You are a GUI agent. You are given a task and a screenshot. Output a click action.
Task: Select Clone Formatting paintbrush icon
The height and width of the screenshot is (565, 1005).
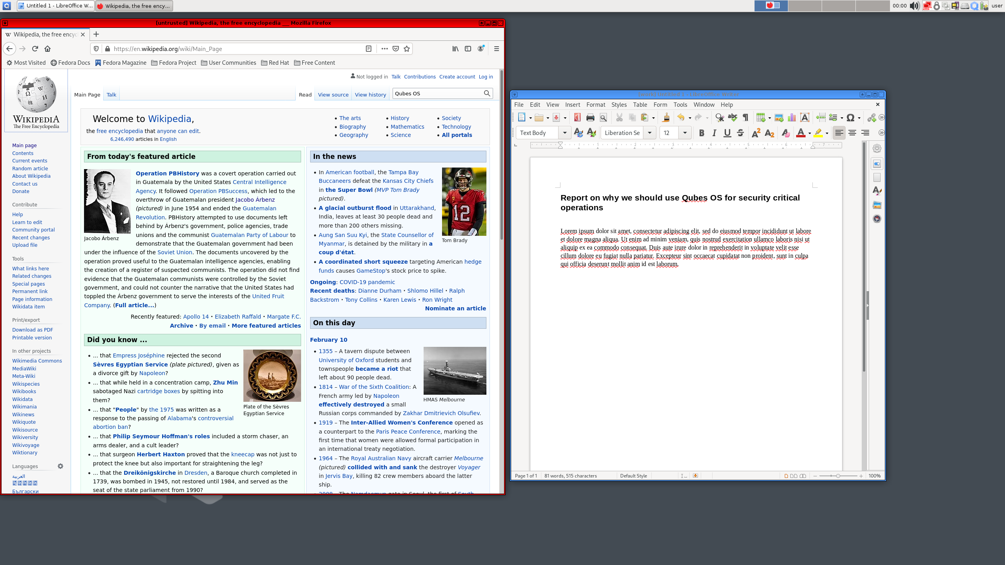coord(666,117)
